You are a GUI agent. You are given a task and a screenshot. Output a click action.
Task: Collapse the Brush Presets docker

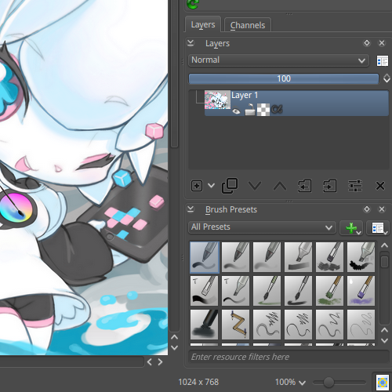tap(191, 209)
